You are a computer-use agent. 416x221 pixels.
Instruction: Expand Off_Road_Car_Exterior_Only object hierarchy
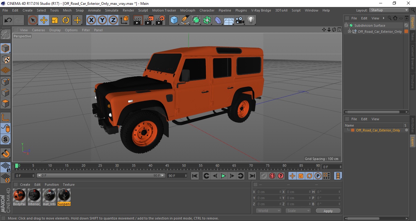pyautogui.click(x=350, y=32)
